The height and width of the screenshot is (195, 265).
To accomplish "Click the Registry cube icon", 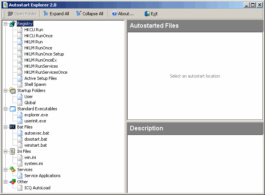I will pyautogui.click(x=13, y=24).
